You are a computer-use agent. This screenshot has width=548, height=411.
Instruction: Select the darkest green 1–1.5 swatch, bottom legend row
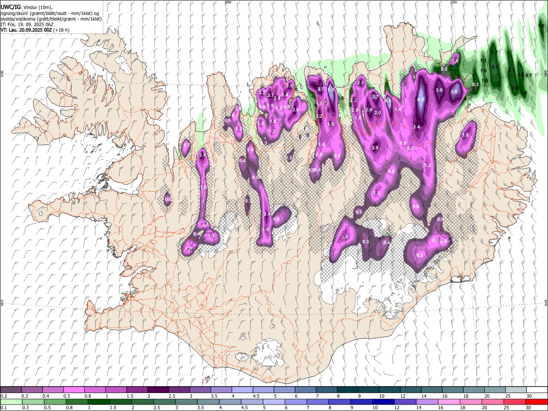98,402
